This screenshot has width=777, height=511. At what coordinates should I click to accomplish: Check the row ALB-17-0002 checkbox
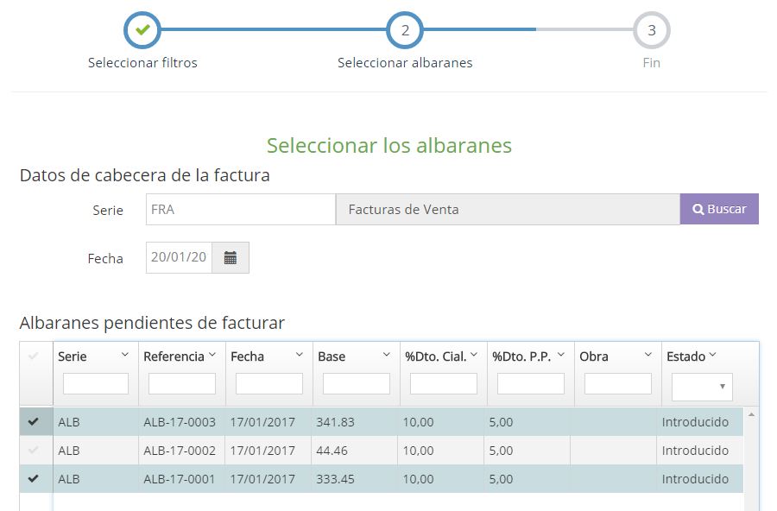click(33, 450)
